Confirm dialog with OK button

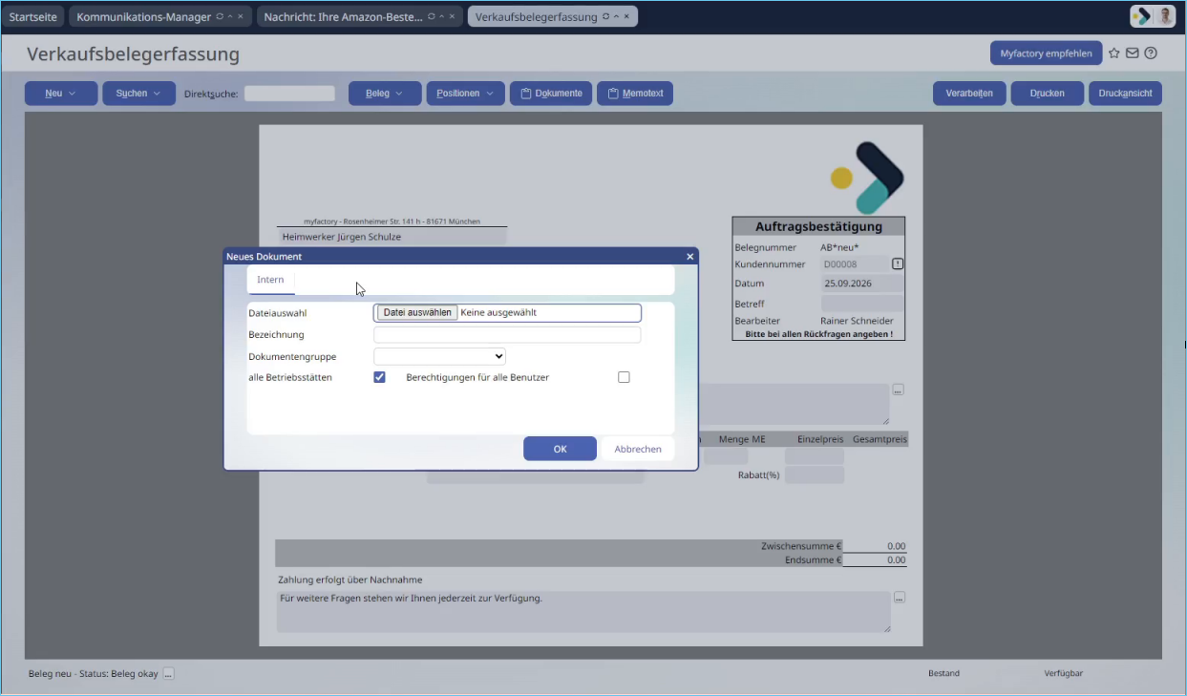point(560,449)
